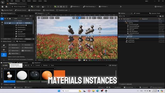The width and height of the screenshot is (165, 93).
Task: Open the Cinematics clapper dropdown
Action: (43, 6)
